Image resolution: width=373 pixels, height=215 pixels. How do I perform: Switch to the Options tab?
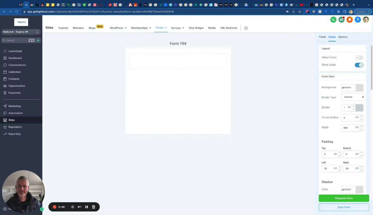click(343, 37)
